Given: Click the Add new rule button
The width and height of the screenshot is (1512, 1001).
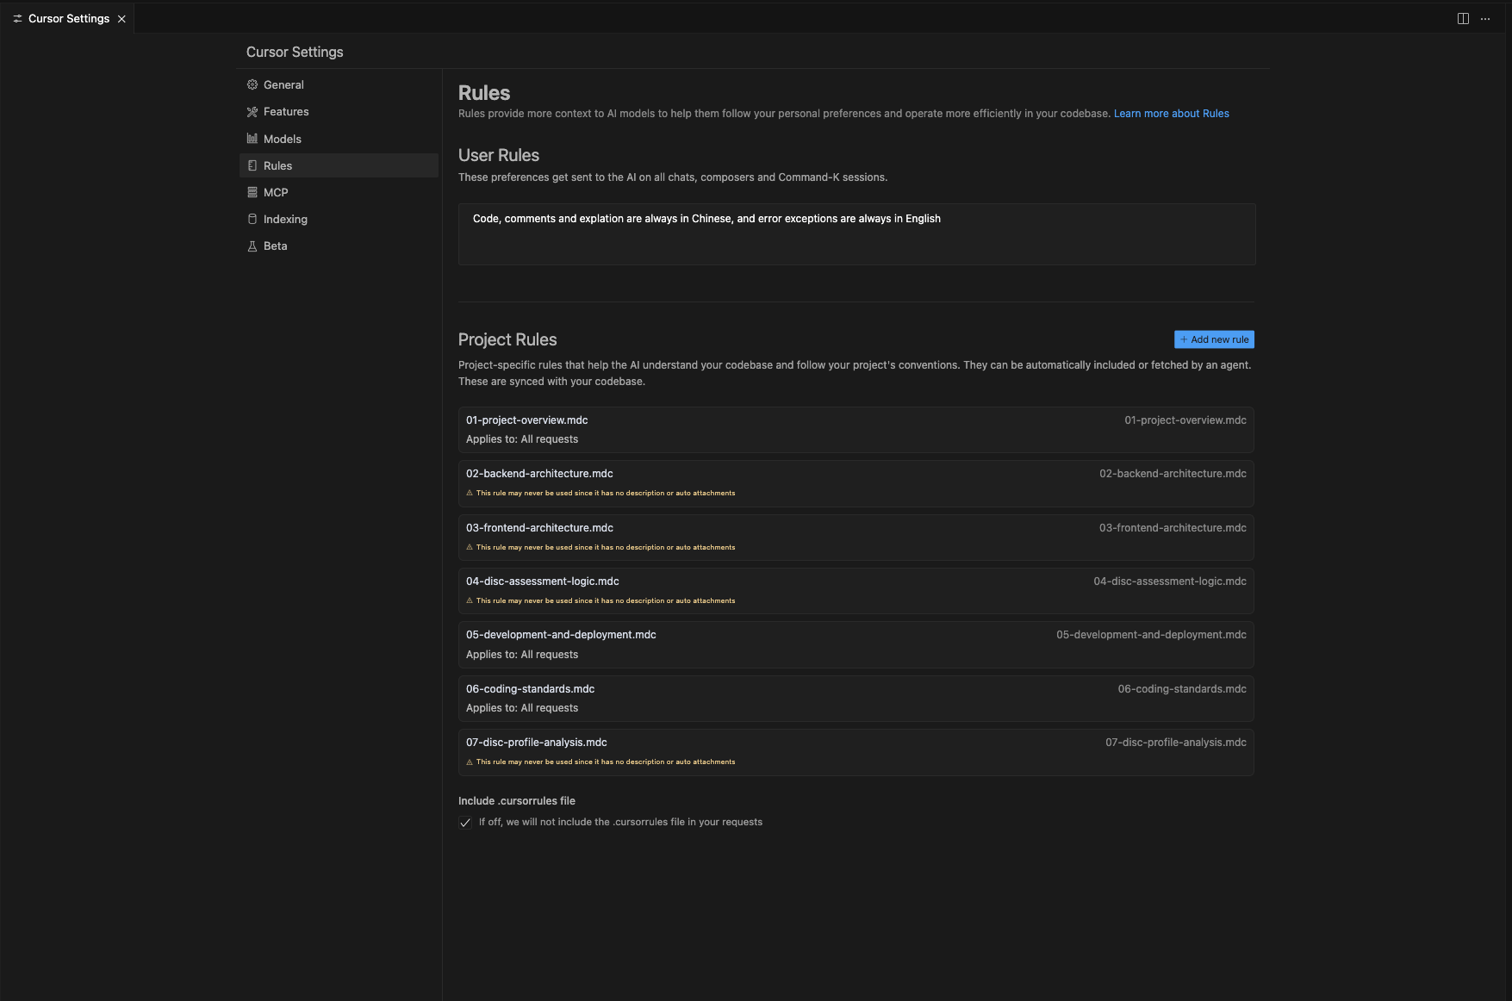Looking at the screenshot, I should (1214, 339).
